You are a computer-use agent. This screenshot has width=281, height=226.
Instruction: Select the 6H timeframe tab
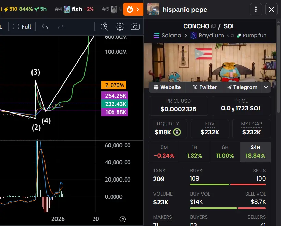coord(225,152)
